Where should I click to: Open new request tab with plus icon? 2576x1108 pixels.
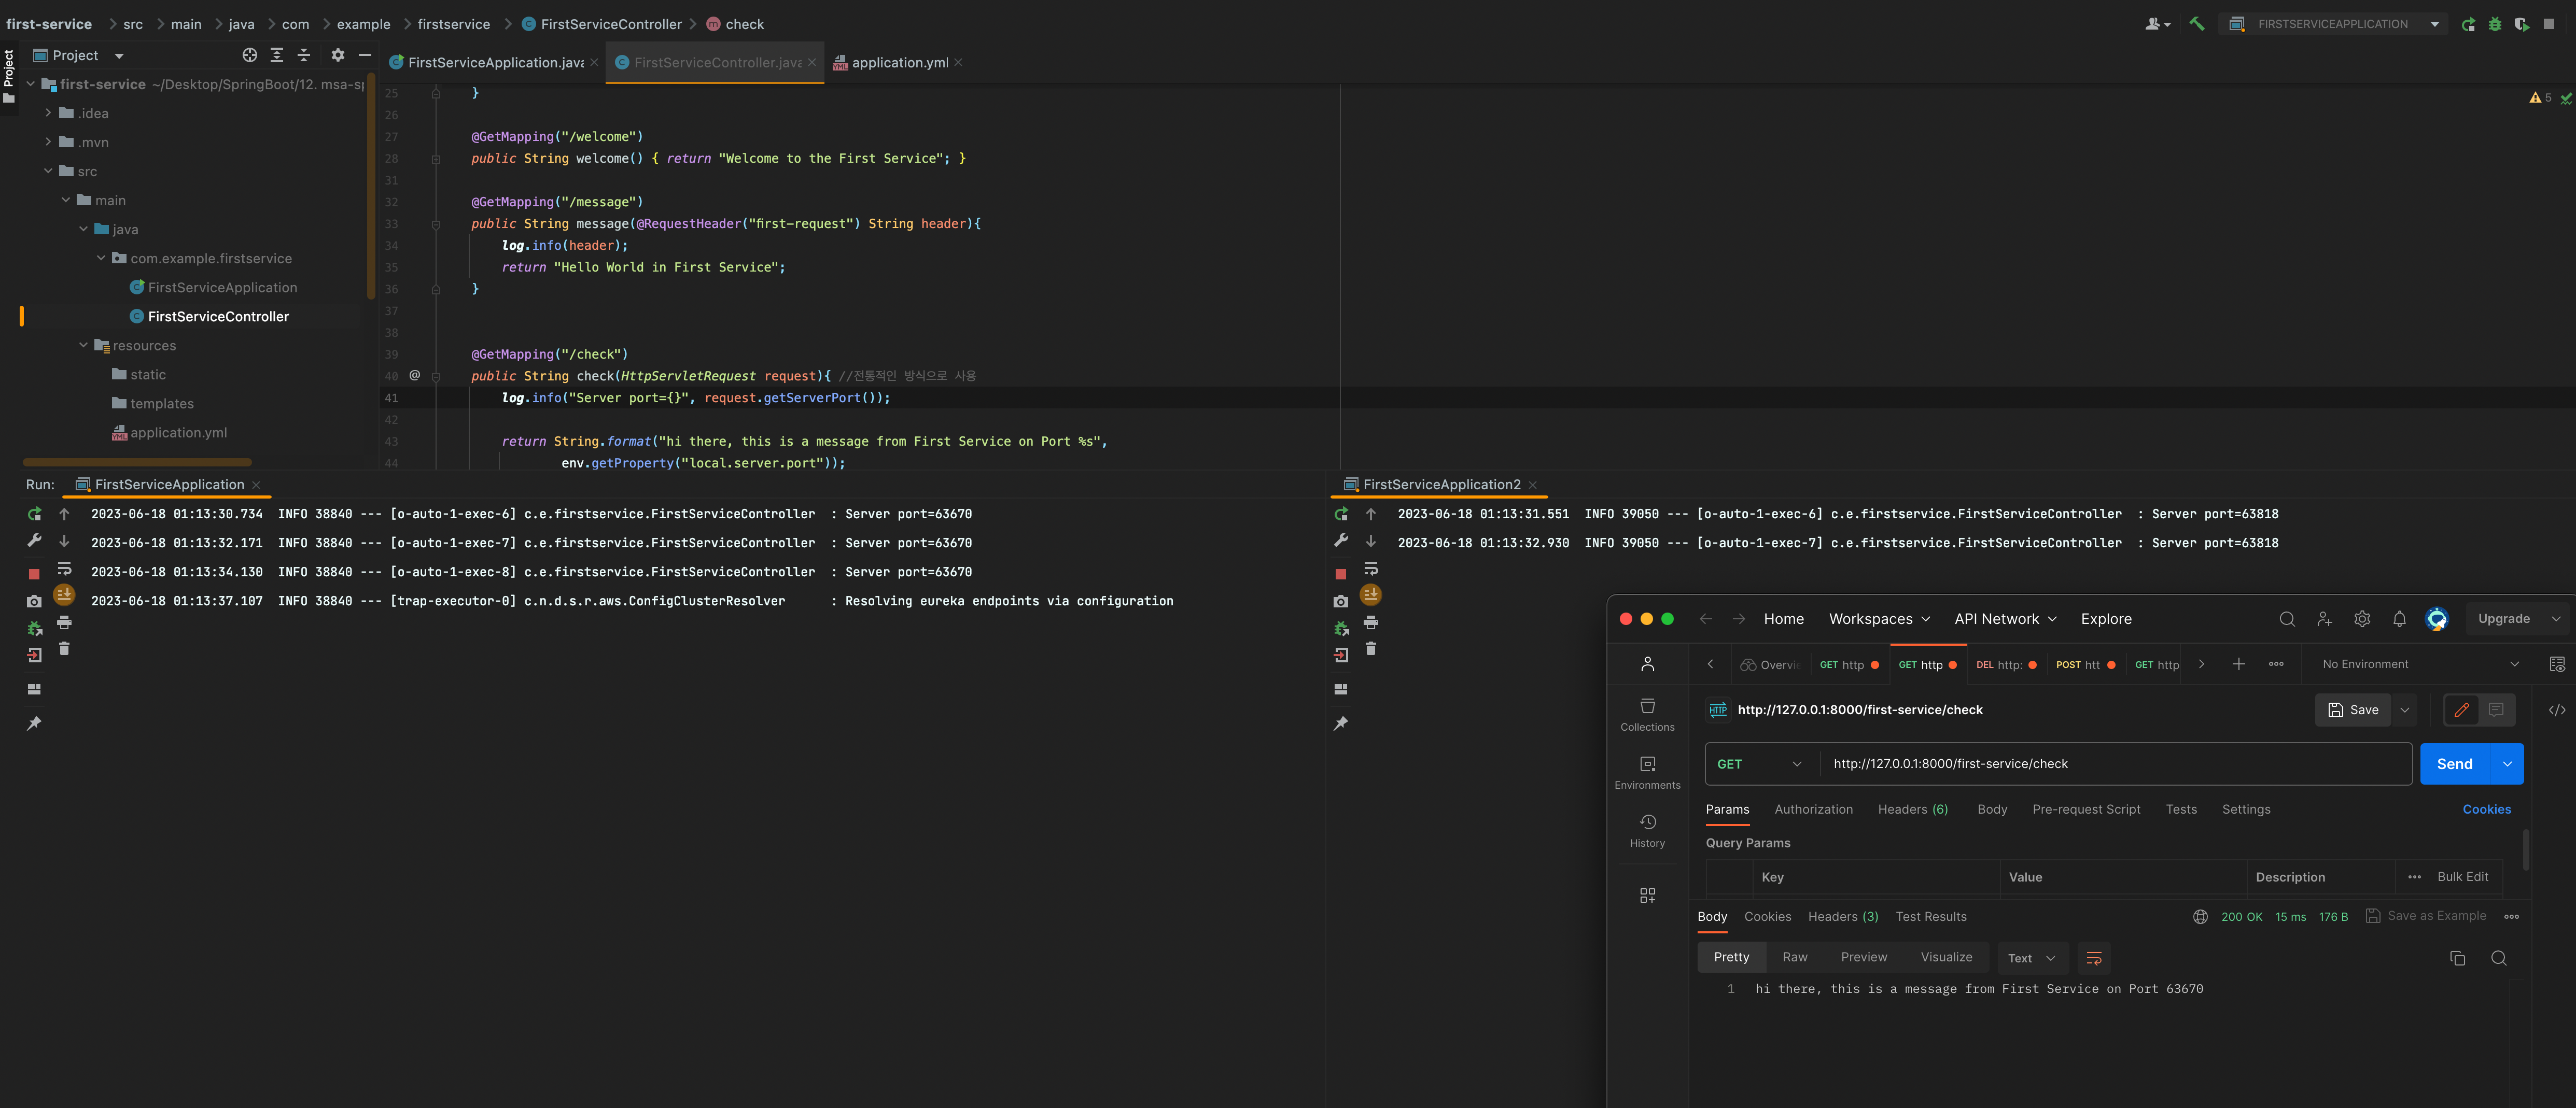coord(2238,663)
